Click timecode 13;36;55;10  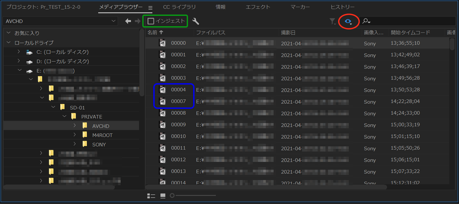pos(406,43)
